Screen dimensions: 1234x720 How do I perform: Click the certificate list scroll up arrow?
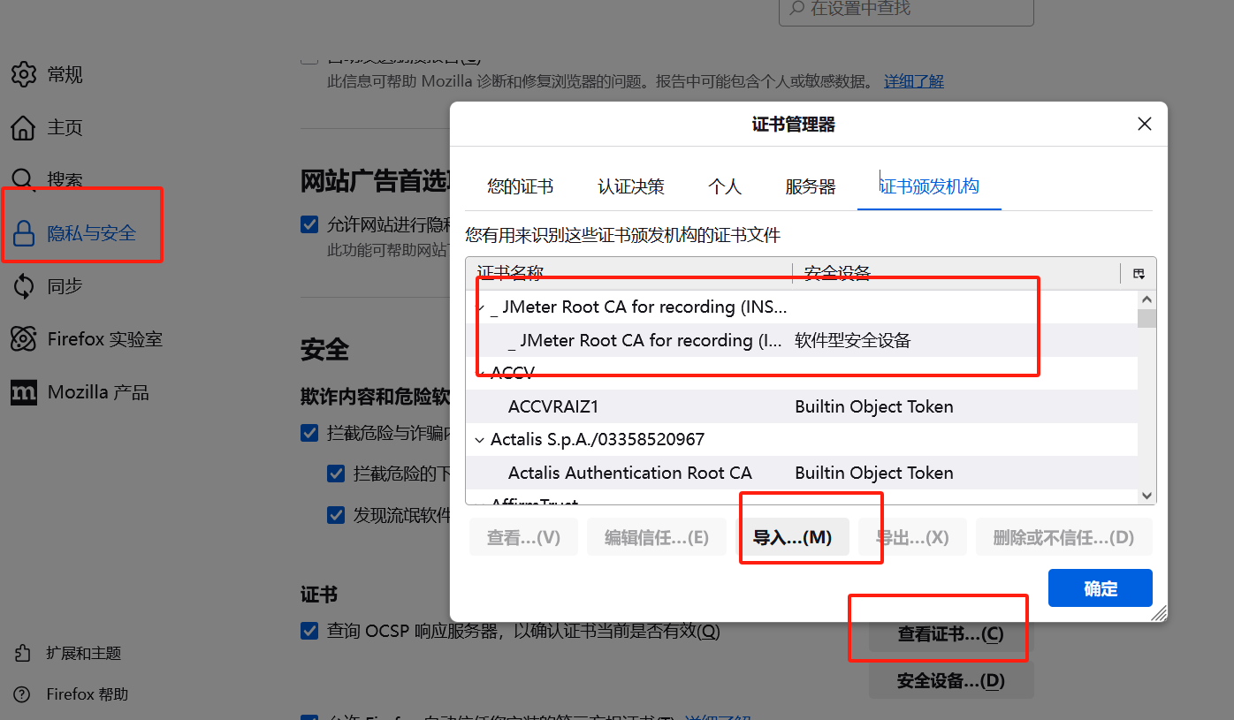(x=1146, y=299)
